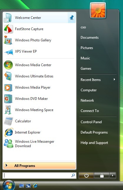Open Windows Ultimate Extras
The width and height of the screenshot is (123, 190).
(39, 76)
